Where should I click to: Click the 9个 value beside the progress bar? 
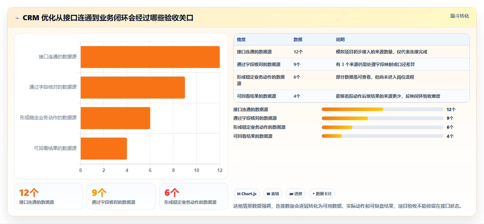450,118
